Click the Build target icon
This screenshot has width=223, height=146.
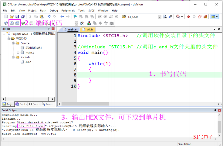[12, 23]
